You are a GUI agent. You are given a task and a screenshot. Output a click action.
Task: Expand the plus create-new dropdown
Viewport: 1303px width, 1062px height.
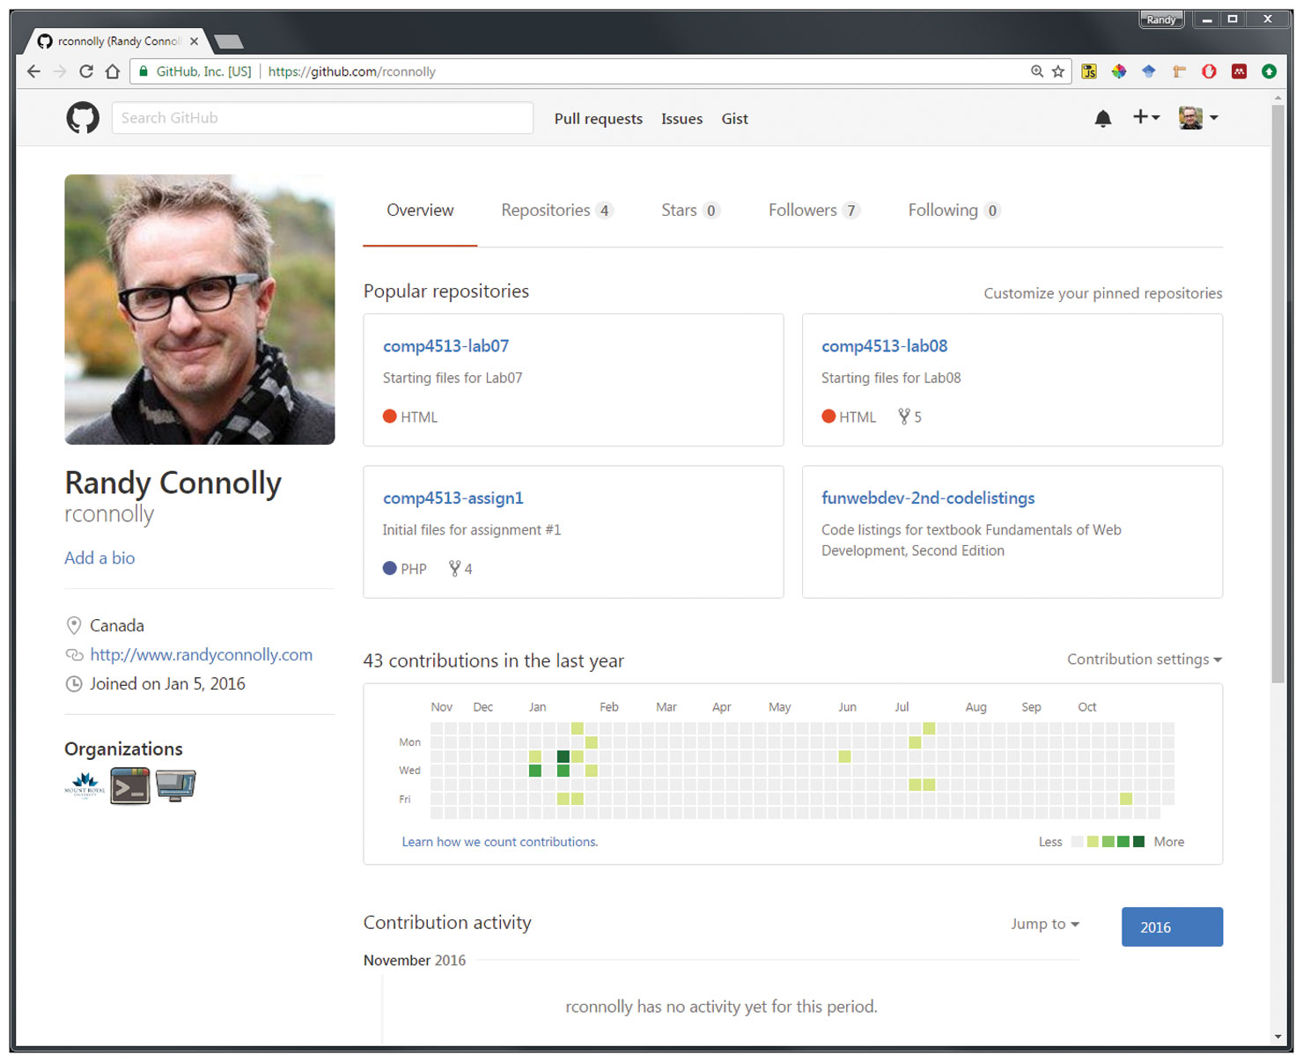click(x=1145, y=117)
